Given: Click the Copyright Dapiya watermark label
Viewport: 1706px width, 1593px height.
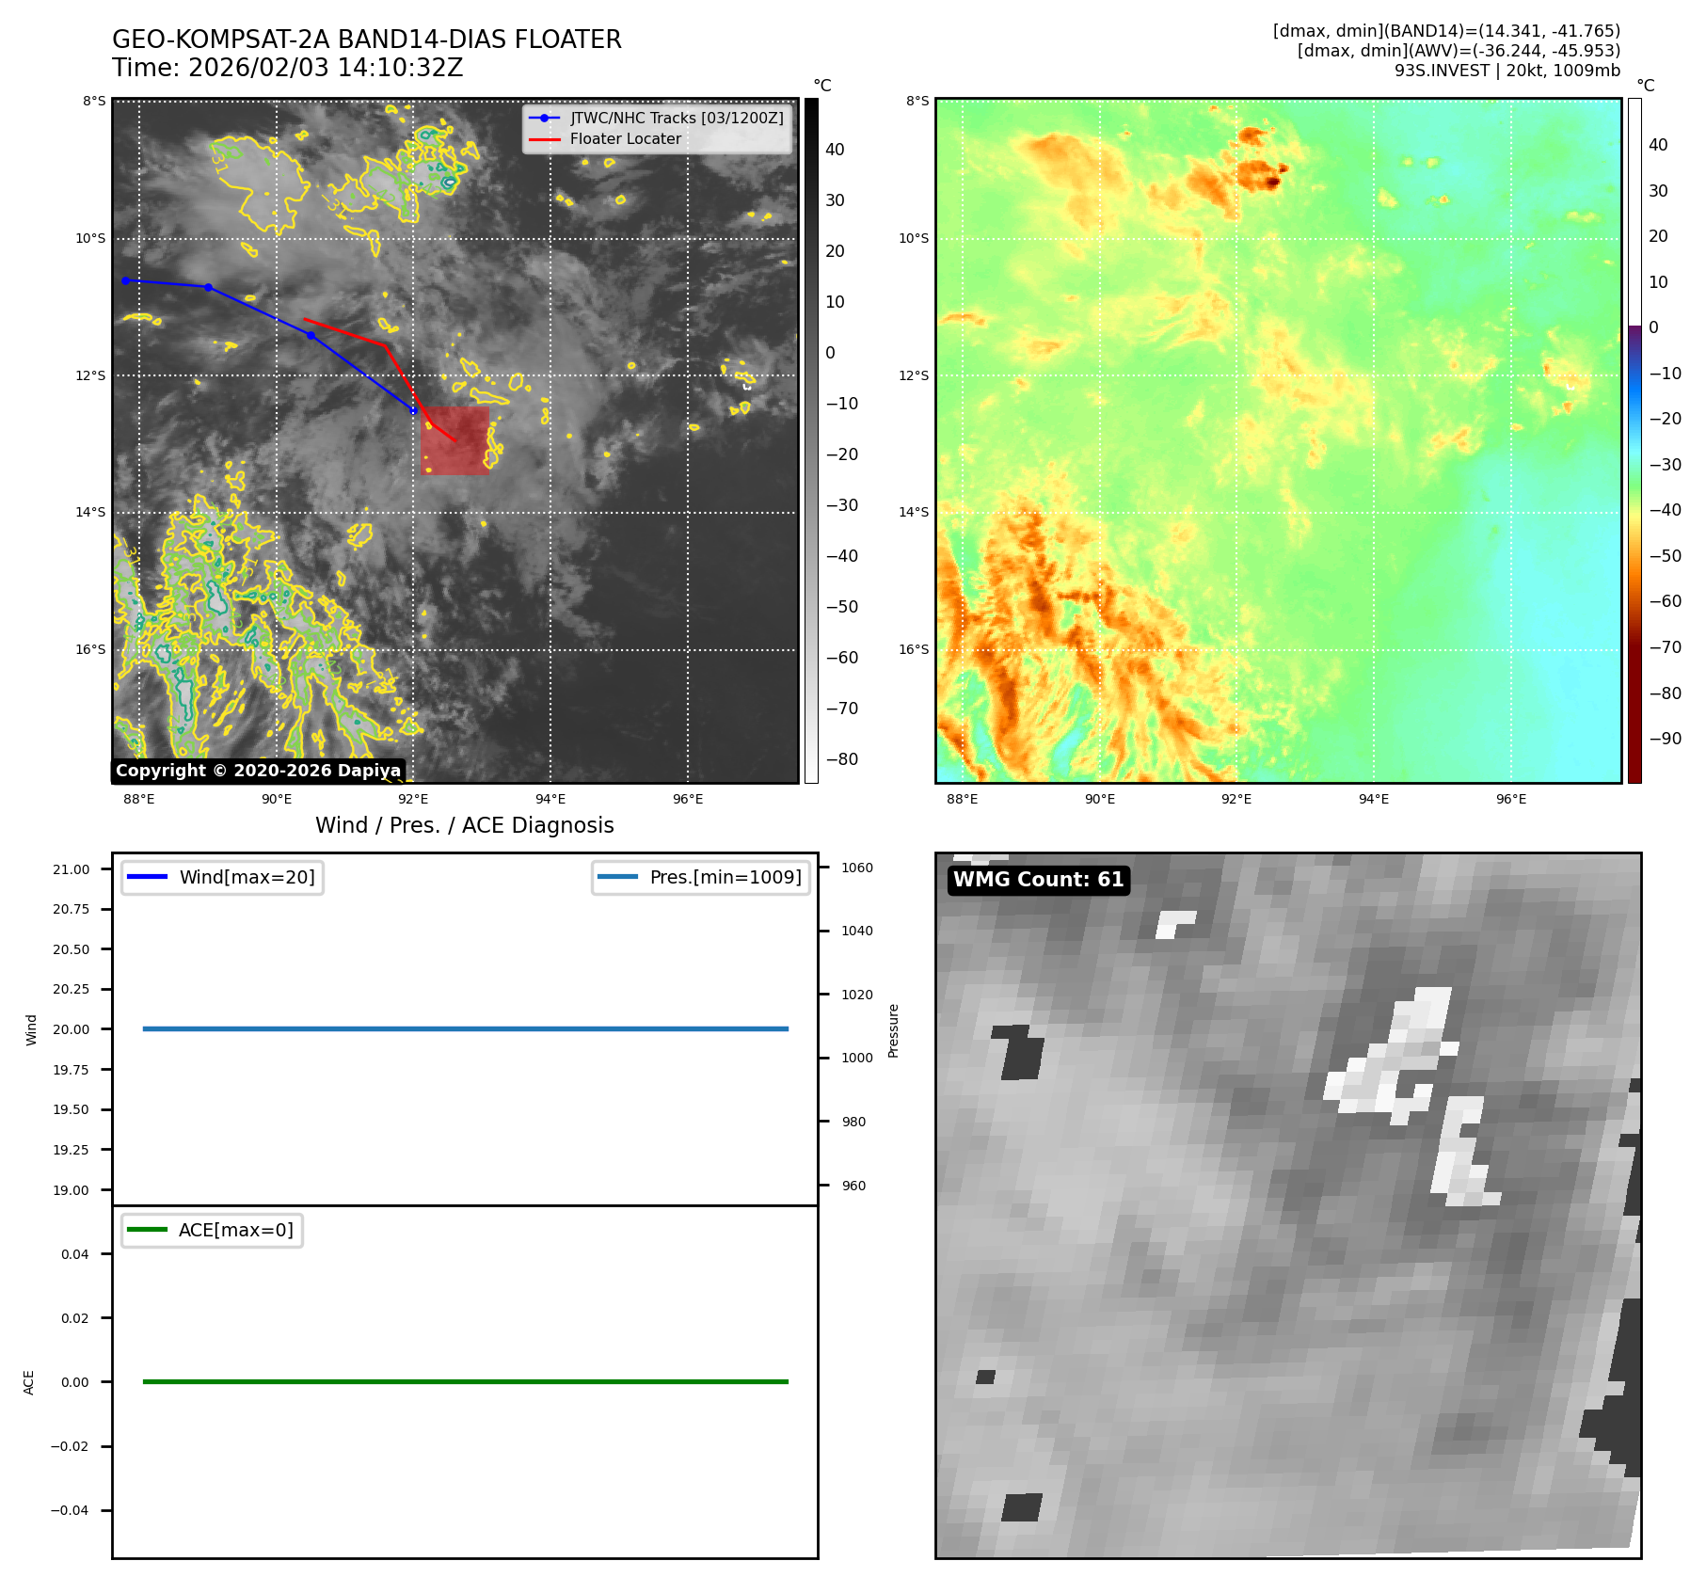Looking at the screenshot, I should tap(258, 771).
